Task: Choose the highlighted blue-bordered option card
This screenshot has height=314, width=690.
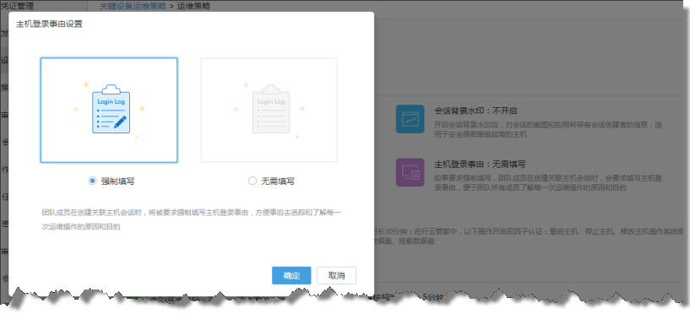Action: pos(109,110)
